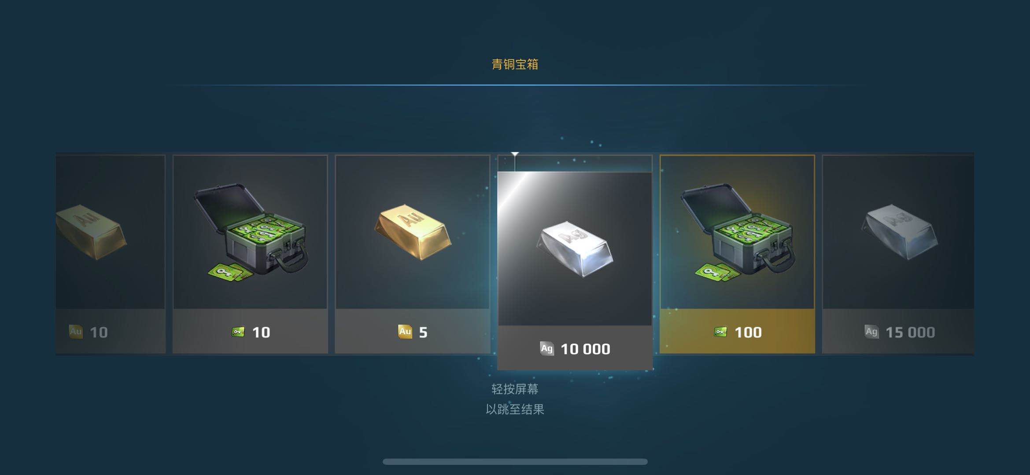Click the 10 000 silver reward label
This screenshot has width=1030, height=475.
click(x=585, y=349)
